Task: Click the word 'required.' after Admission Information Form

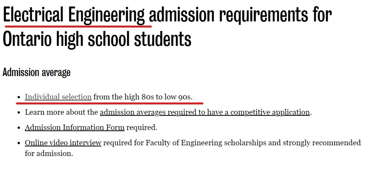Action: [x=142, y=127]
